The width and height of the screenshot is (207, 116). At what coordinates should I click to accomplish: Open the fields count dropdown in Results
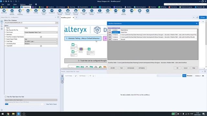click(70, 76)
